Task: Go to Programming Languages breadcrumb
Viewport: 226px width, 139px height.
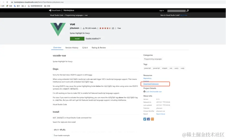Action: (x=74, y=15)
